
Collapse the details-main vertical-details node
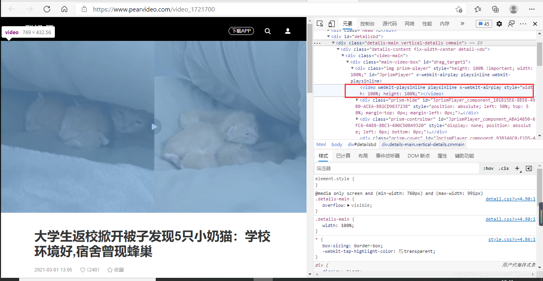tap(333, 43)
